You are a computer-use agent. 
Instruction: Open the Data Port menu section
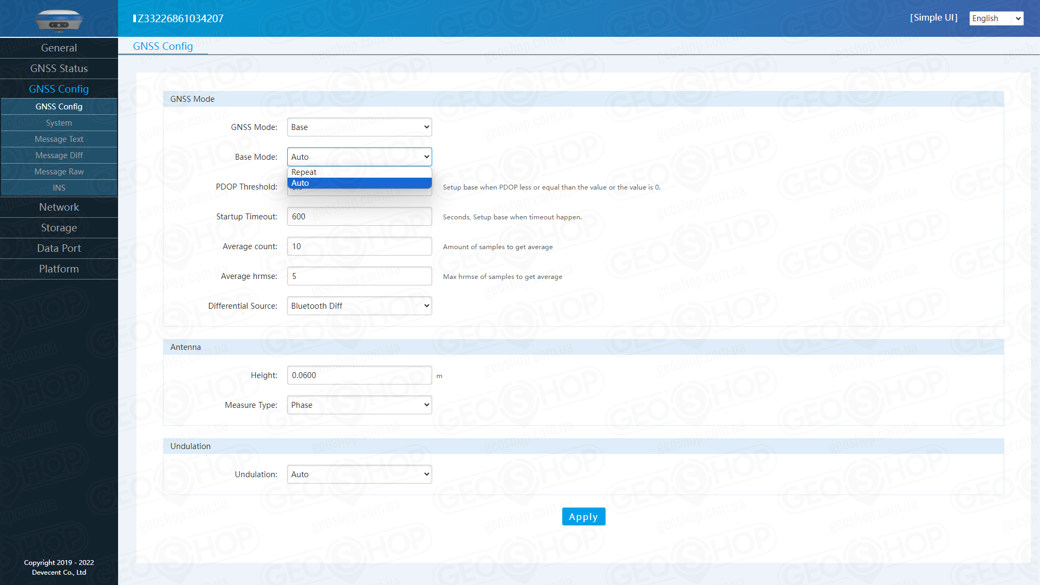[58, 249]
